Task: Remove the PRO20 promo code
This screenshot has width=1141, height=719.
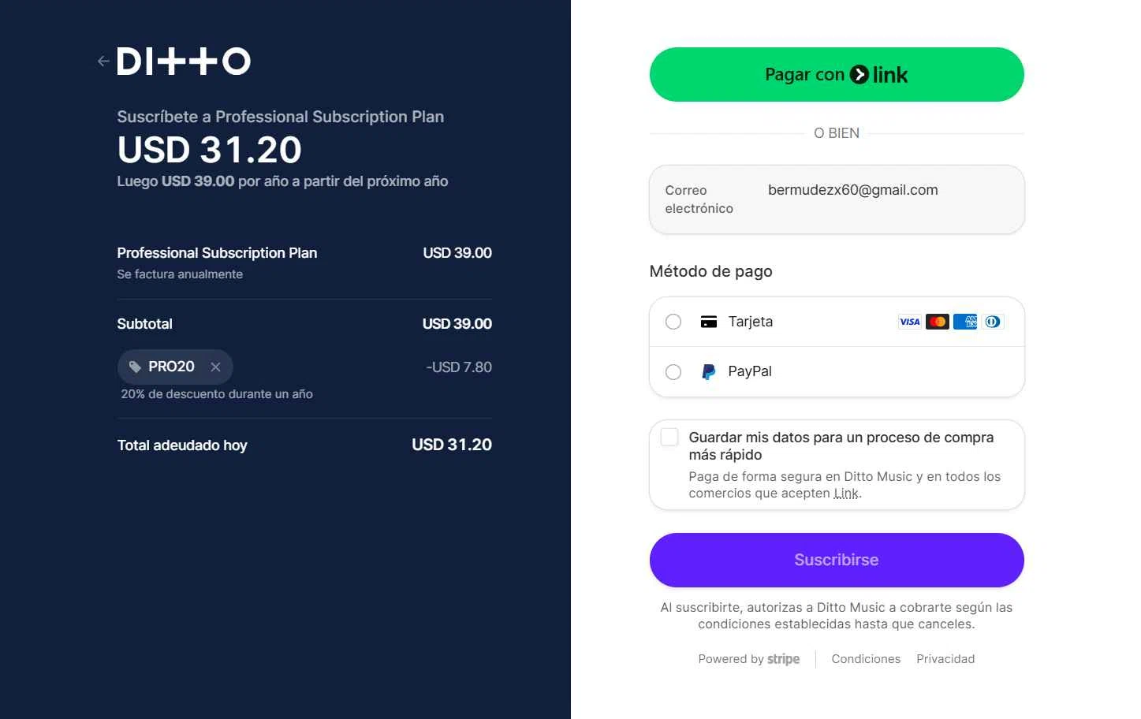Action: tap(215, 367)
